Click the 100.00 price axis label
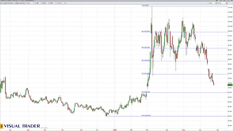 click(230, 31)
